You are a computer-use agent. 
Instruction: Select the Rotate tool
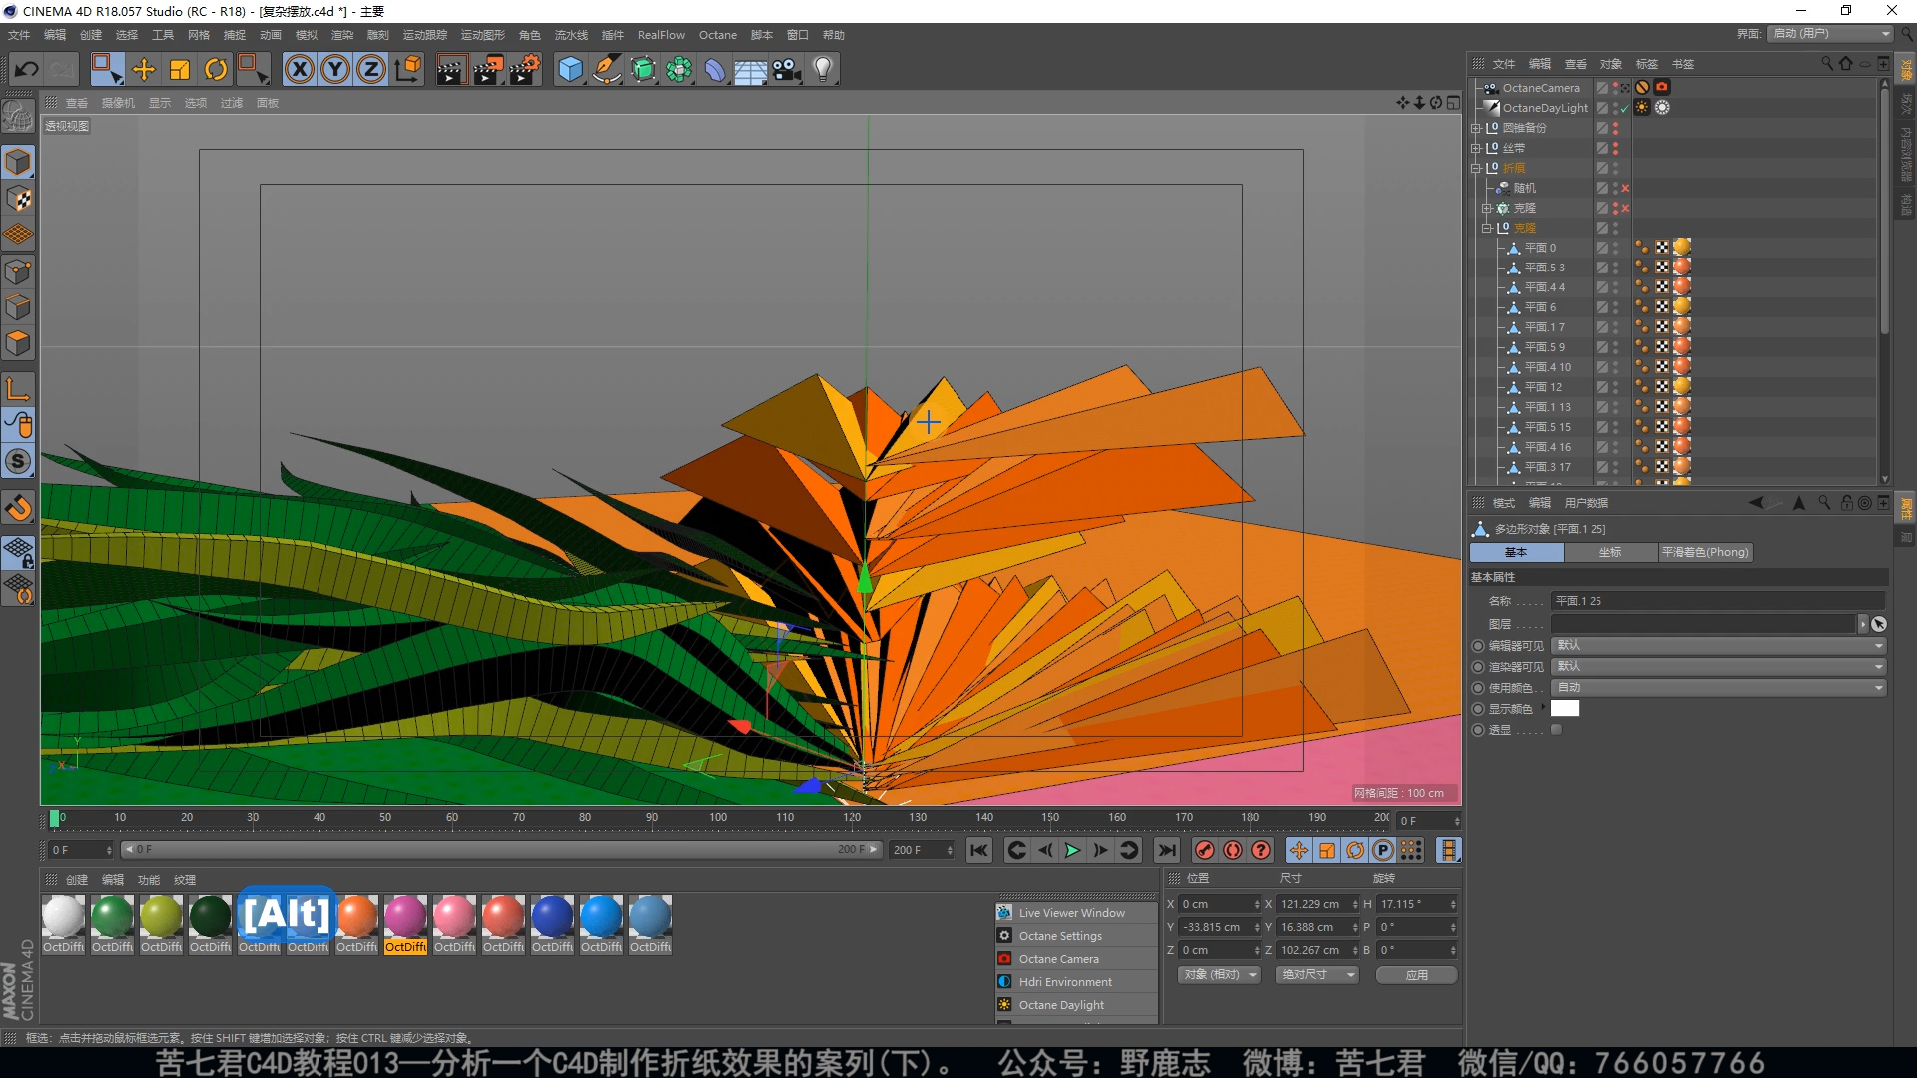[216, 69]
